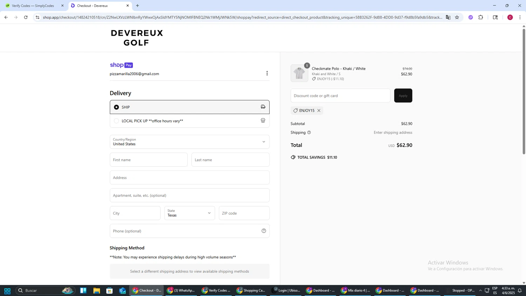This screenshot has height=296, width=526.
Task: Focus the Last name field
Action: click(x=230, y=160)
